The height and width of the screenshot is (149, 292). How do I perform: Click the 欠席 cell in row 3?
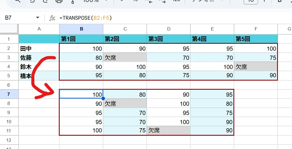(x=125, y=57)
